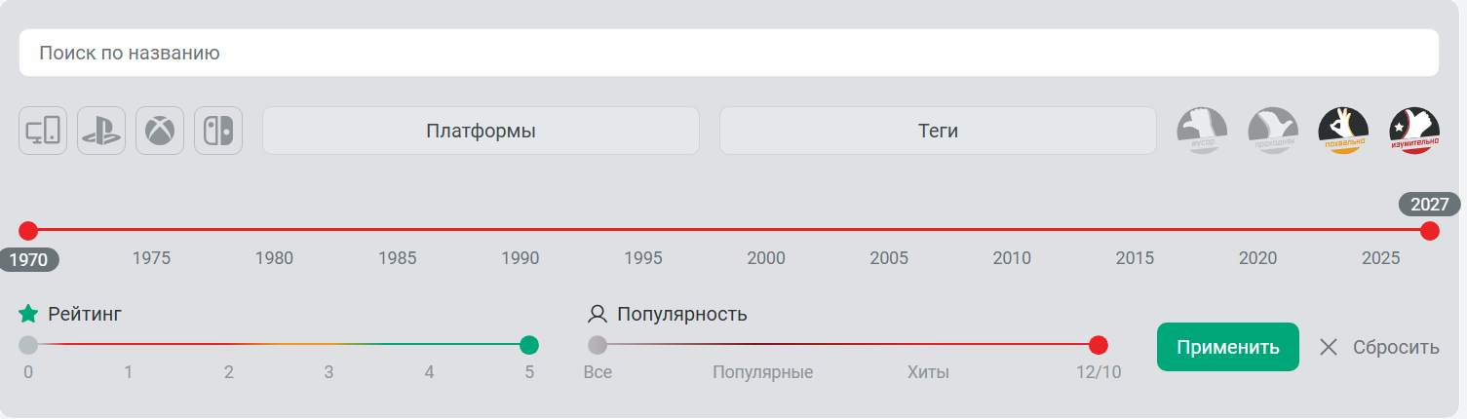The width and height of the screenshot is (1467, 419).
Task: Choose 'Хиты' on the popularity scale
Action: tap(928, 345)
